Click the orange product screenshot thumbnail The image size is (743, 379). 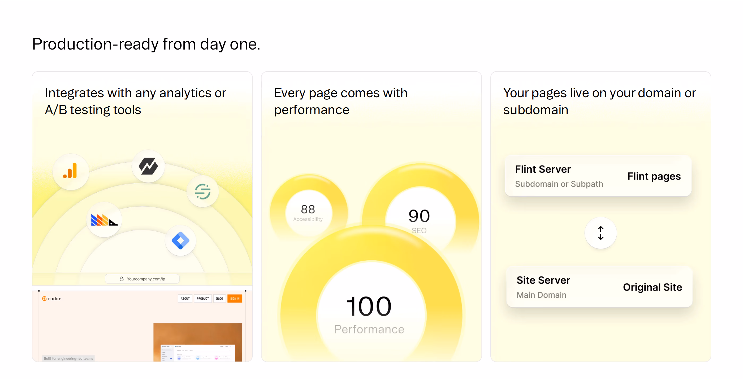pyautogui.click(x=198, y=342)
